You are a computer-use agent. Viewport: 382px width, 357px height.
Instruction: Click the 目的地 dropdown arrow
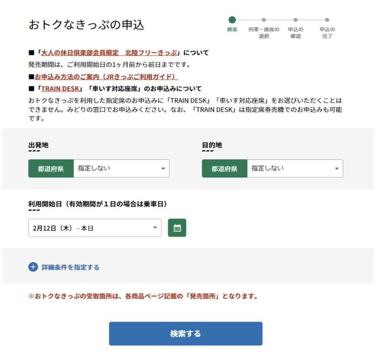336,169
